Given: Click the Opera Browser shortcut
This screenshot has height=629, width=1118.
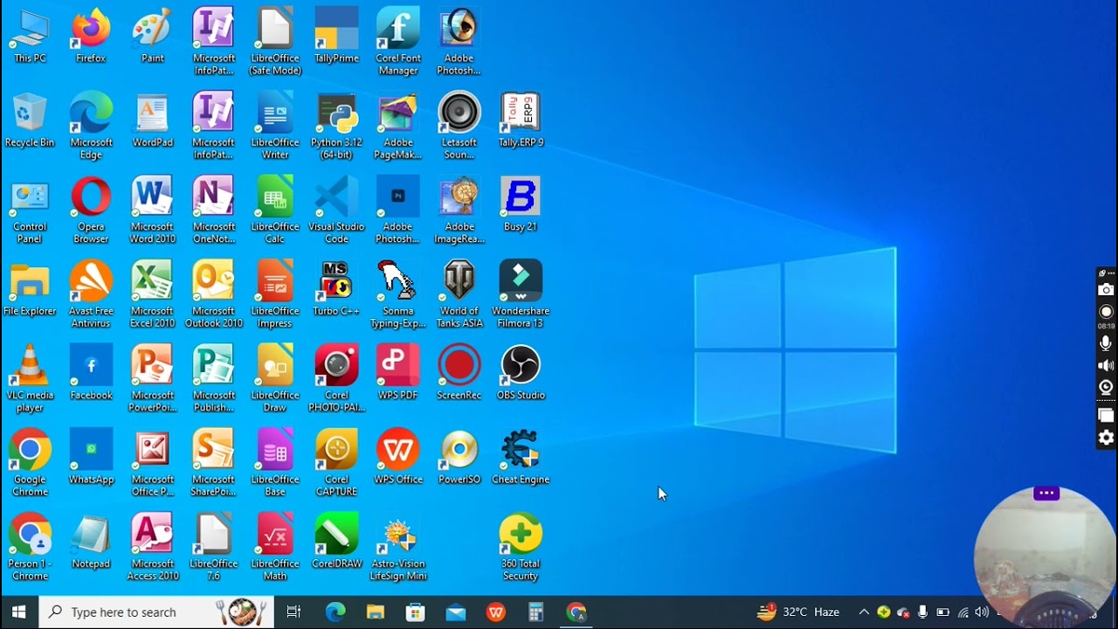Looking at the screenshot, I should [x=91, y=211].
